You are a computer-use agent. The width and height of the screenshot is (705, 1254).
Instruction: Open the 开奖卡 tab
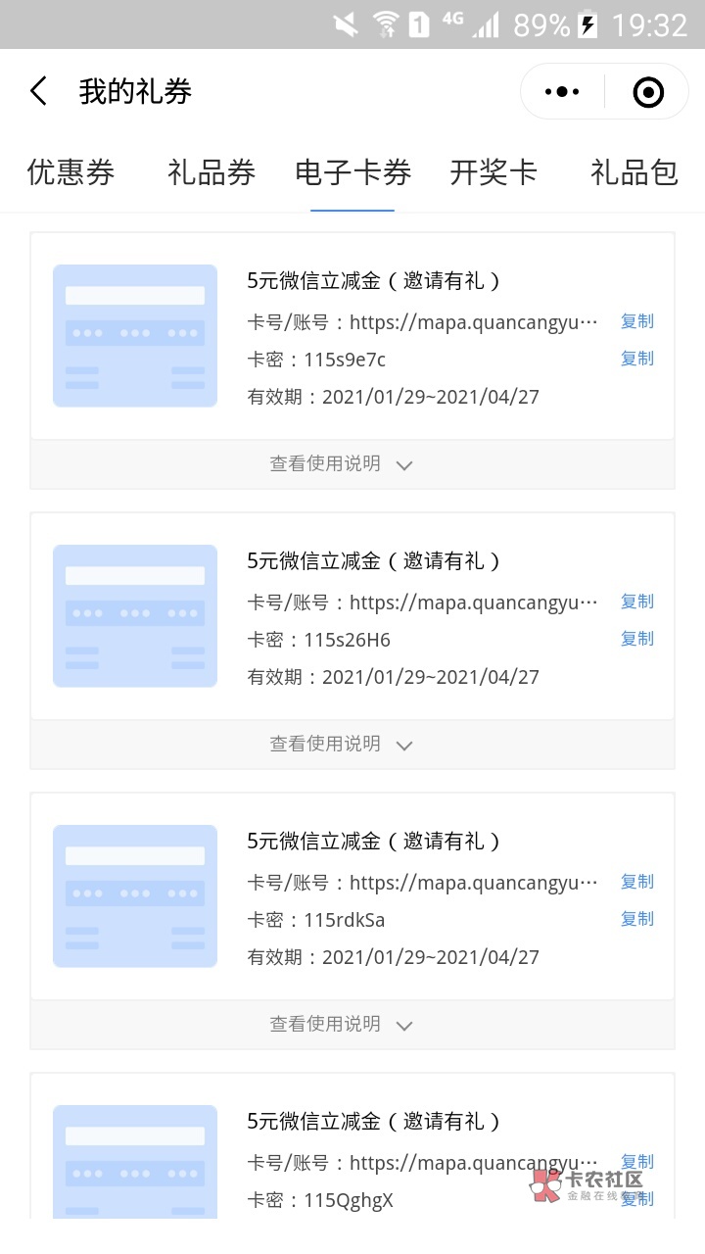[493, 173]
